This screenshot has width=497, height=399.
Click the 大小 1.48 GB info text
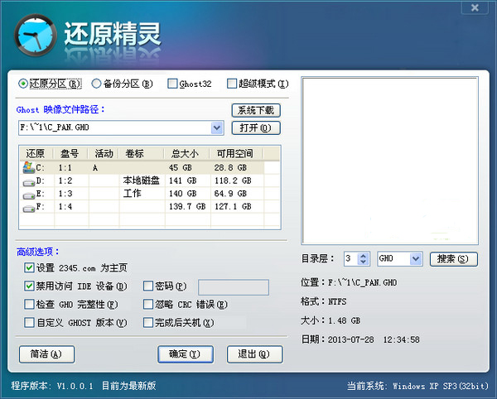coord(331,320)
